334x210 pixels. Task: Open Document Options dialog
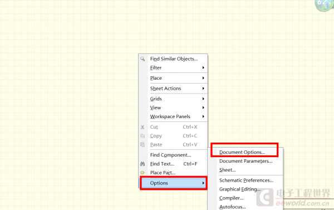[245, 152]
